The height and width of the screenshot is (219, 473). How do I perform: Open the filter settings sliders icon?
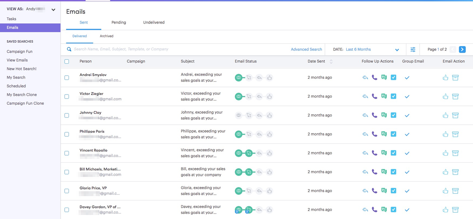pos(413,49)
